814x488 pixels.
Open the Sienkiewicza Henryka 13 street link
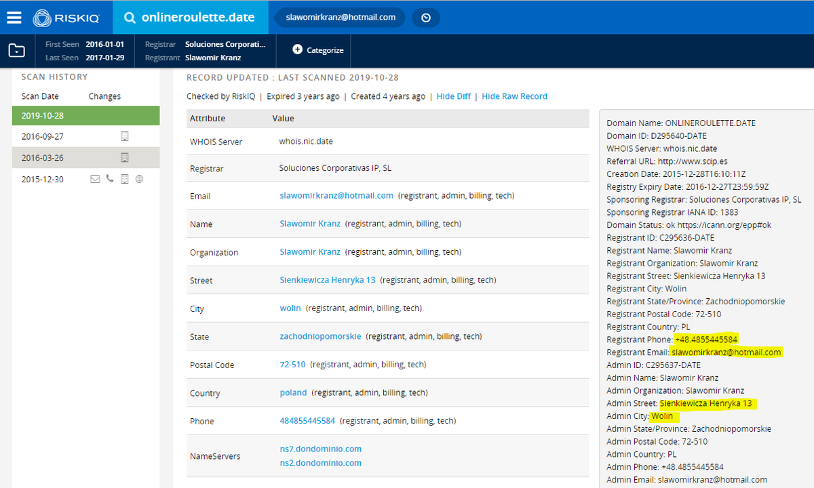click(x=328, y=280)
